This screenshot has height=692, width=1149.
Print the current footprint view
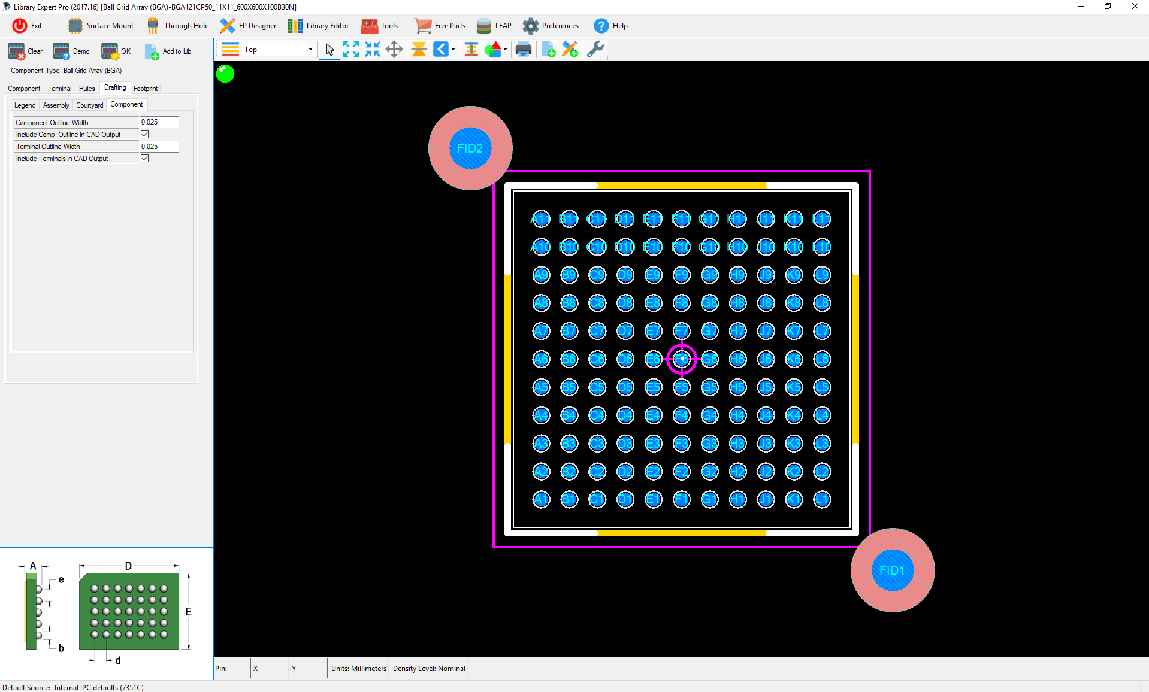click(x=523, y=49)
